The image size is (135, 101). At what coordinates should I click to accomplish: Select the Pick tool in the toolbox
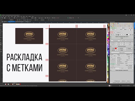click(1, 22)
